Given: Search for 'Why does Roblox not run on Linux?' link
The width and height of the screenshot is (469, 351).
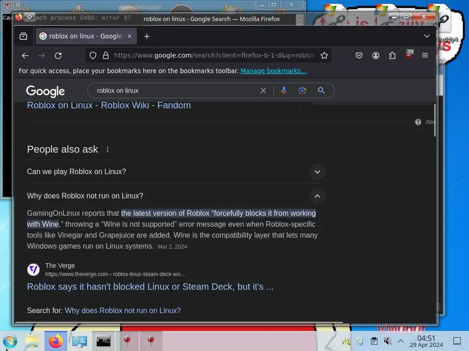Looking at the screenshot, I should click(123, 310).
